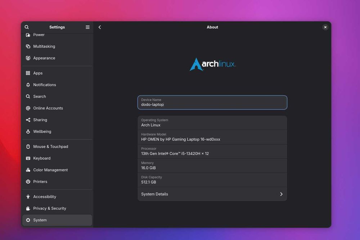The height and width of the screenshot is (240, 360).
Task: Click the Mouse & Touchpad icon
Action: click(x=28, y=147)
